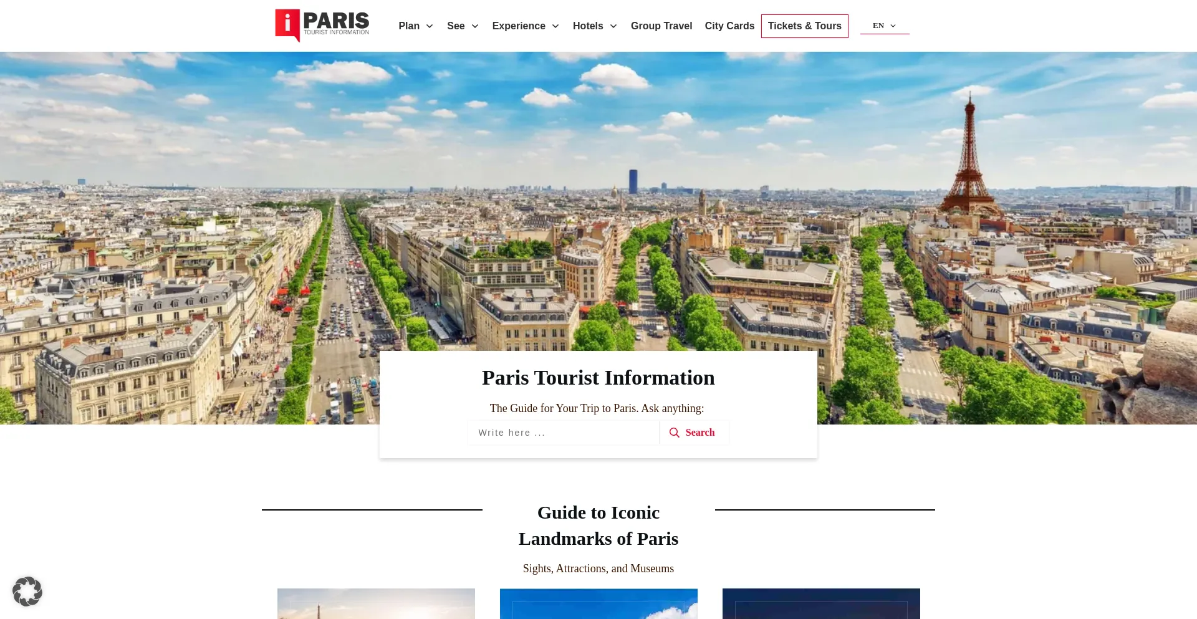
Task: Expand the Plan navigation dropdown
Action: click(430, 26)
